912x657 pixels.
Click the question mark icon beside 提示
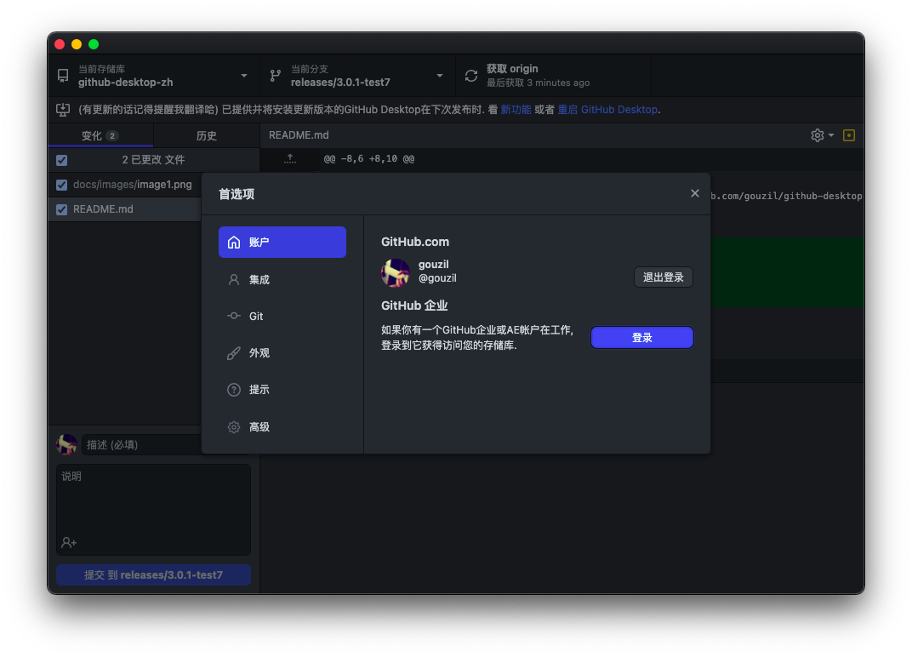tap(234, 390)
